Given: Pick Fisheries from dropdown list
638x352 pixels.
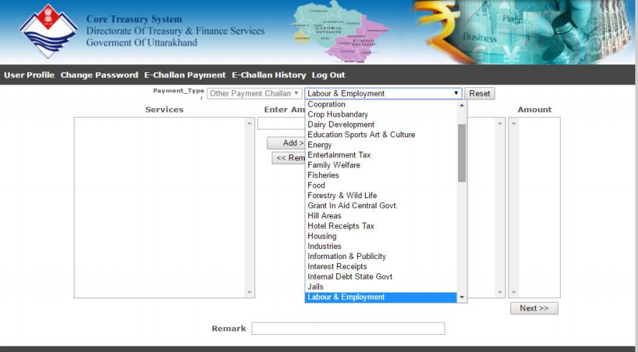Looking at the screenshot, I should [381, 175].
